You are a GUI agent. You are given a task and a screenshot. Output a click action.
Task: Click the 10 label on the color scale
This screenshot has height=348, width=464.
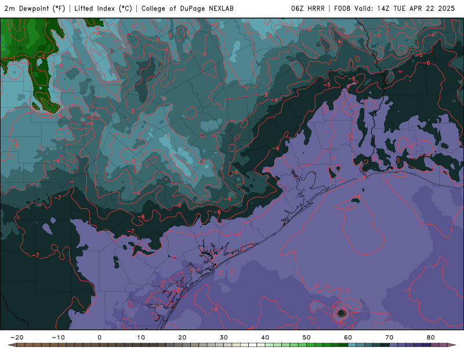pyautogui.click(x=141, y=338)
